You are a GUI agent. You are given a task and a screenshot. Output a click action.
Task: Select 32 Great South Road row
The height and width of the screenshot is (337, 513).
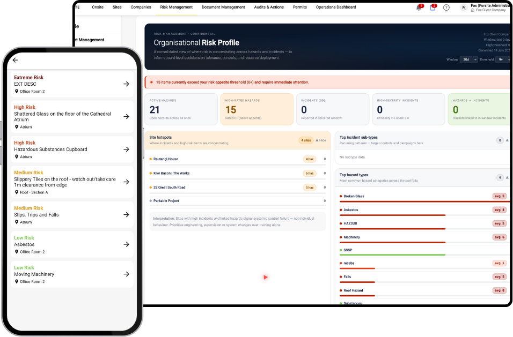click(238, 188)
